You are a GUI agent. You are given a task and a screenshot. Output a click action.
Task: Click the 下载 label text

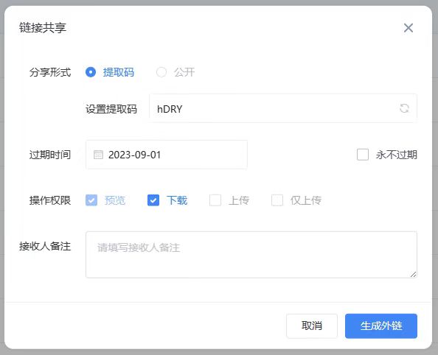pyautogui.click(x=177, y=200)
